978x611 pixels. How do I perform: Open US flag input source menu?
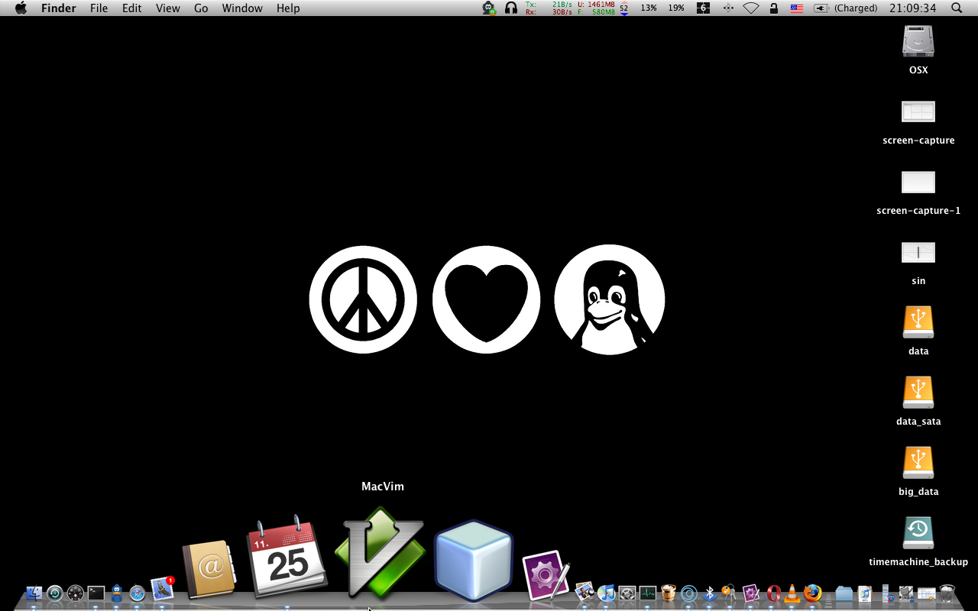(x=797, y=8)
